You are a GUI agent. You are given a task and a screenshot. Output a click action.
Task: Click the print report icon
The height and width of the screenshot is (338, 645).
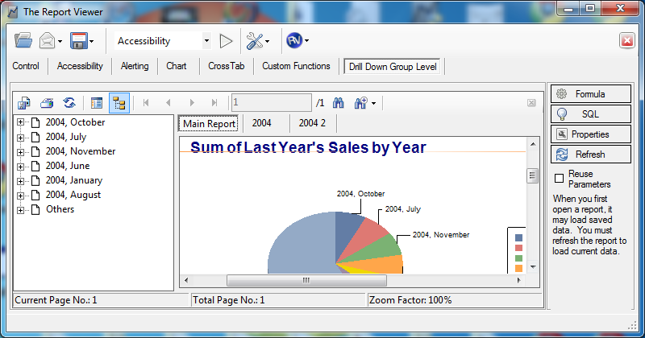click(47, 103)
